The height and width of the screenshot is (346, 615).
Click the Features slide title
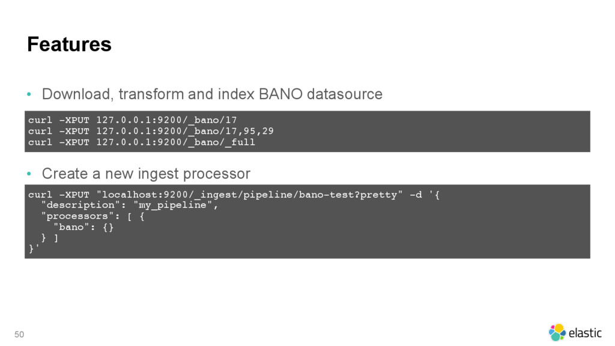click(x=70, y=44)
